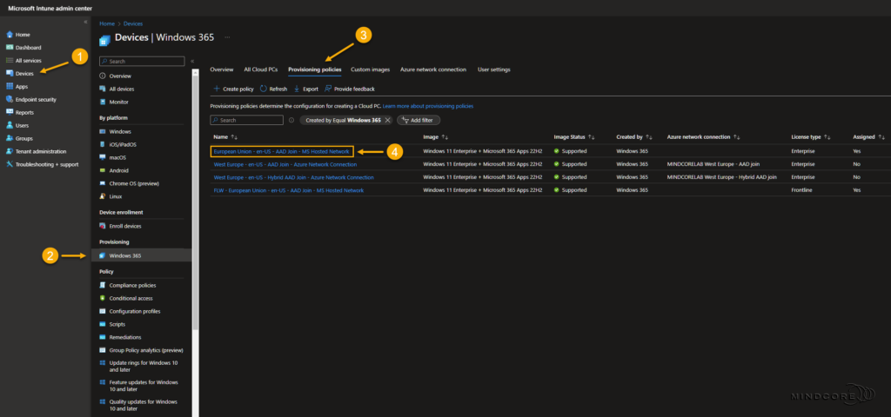Sort by the Image Status column

[x=574, y=137]
